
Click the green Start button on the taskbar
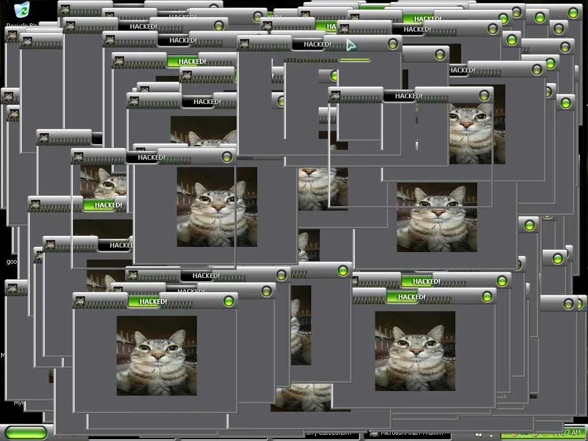coord(26,432)
